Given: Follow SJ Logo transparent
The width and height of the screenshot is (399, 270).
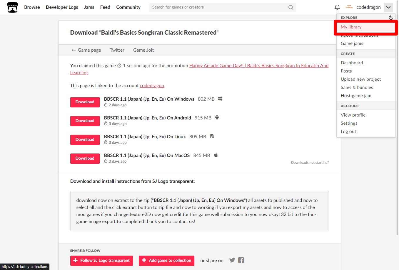Looking at the screenshot, I should point(101,261).
